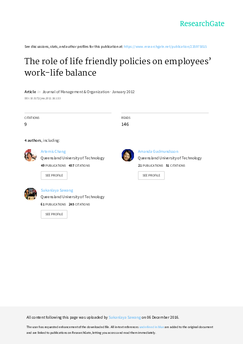Viewport: 243px width, 344px height.
Task: Click the citations count 9
Action: click(x=25, y=124)
